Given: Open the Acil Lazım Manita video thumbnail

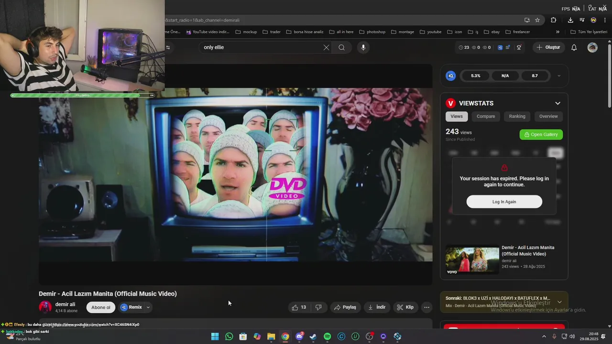Looking at the screenshot, I should point(472,260).
